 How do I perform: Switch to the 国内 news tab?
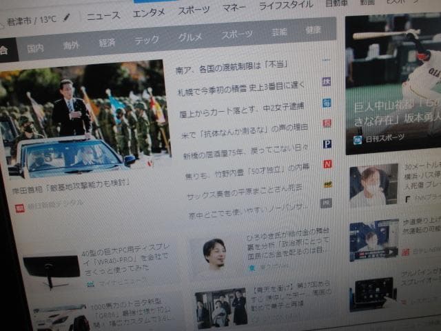[35, 48]
